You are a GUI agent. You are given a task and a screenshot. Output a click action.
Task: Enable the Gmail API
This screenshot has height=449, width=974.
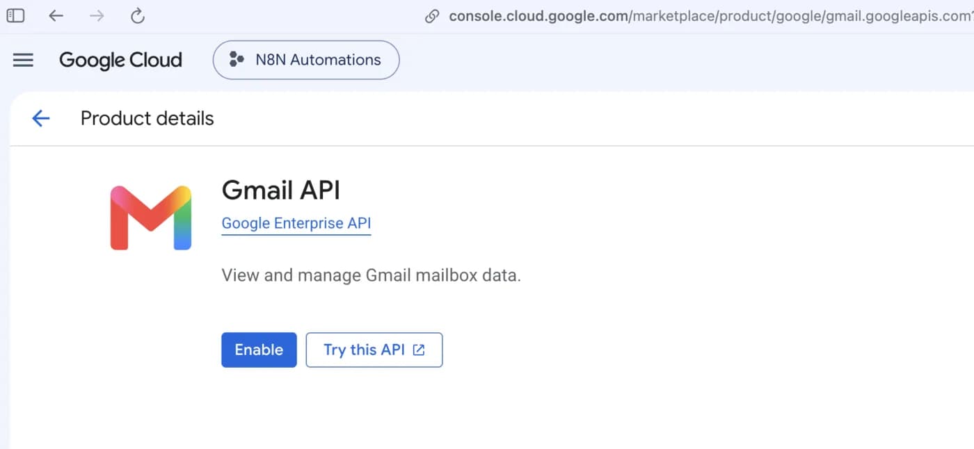(x=259, y=350)
